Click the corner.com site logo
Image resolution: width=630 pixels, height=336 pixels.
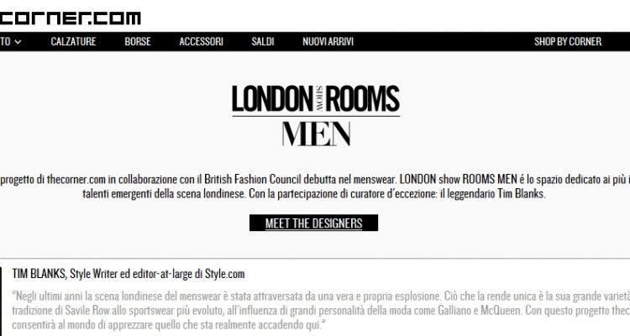pyautogui.click(x=71, y=18)
